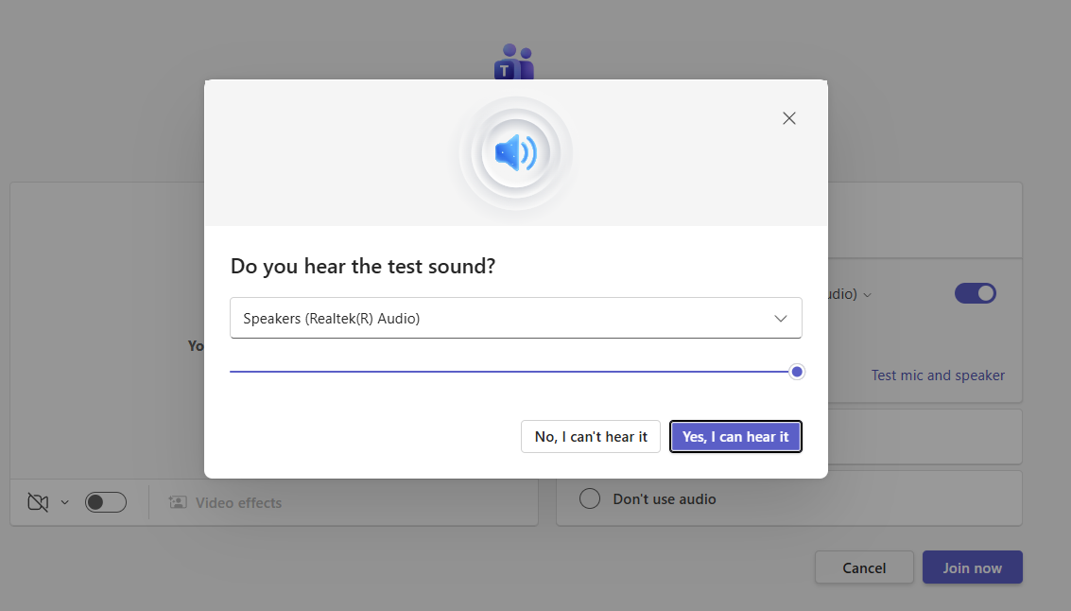This screenshot has width=1071, height=611.
Task: Close the speaker test dialog
Action: (x=789, y=118)
